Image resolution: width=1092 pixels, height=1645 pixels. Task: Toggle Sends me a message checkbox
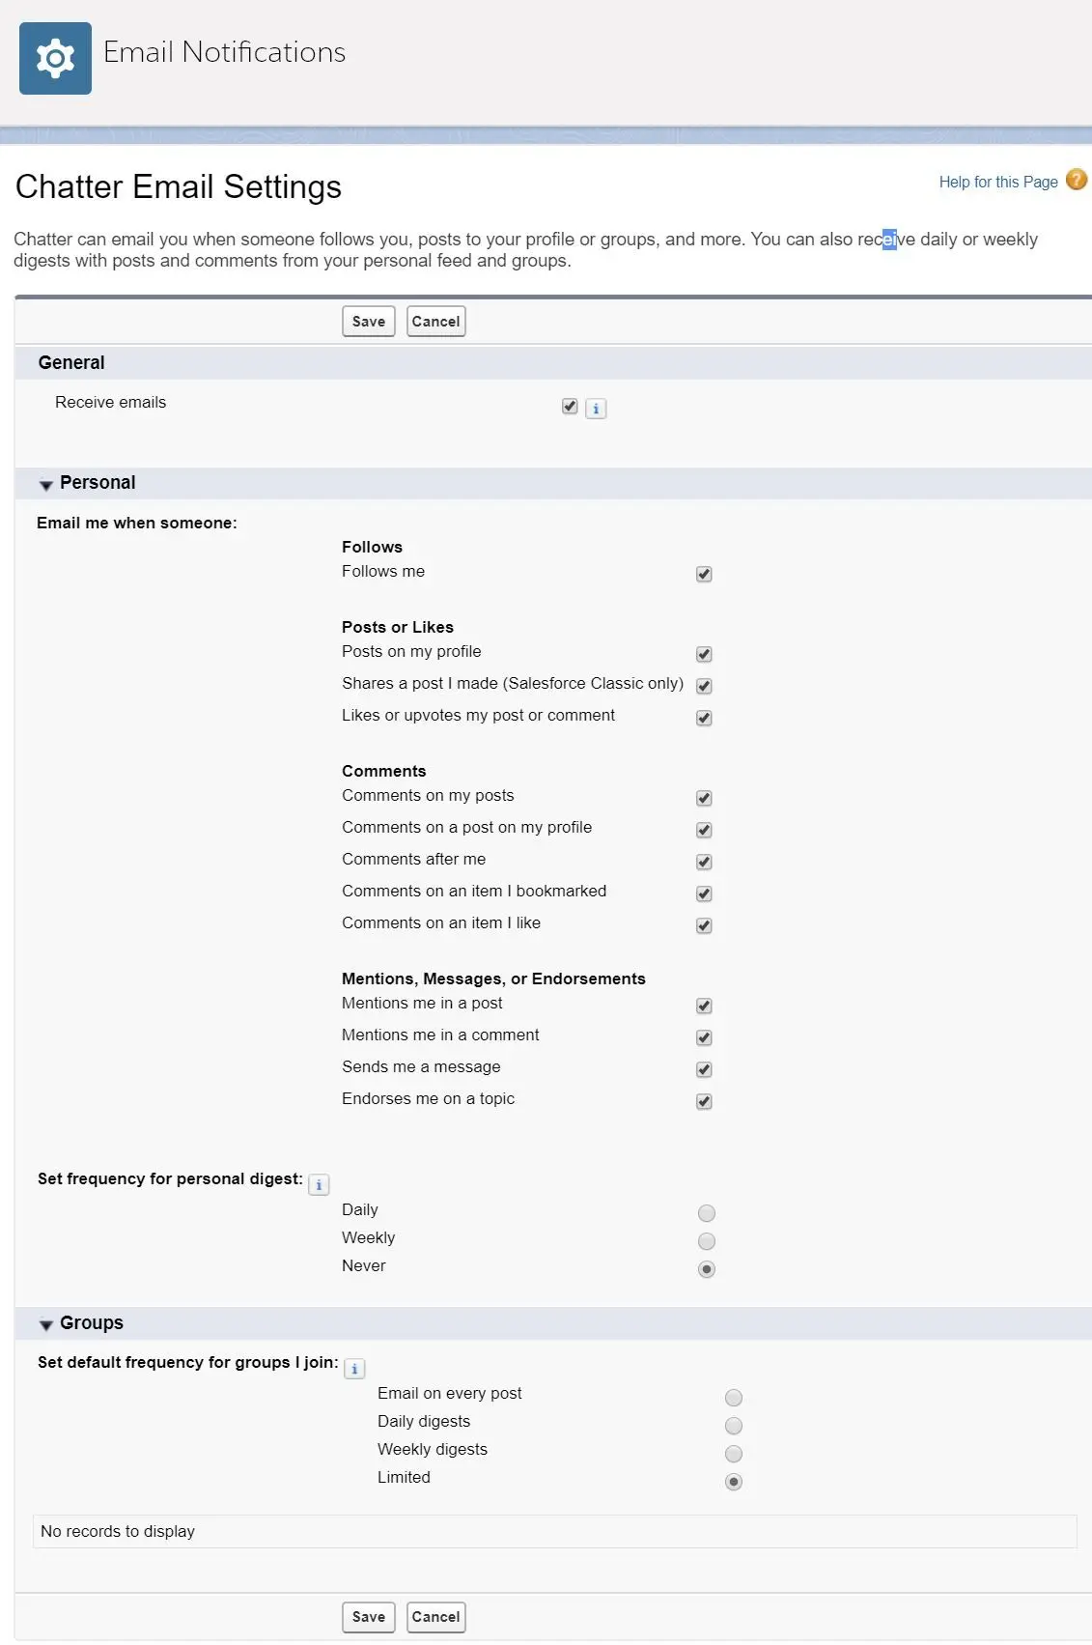click(x=704, y=1069)
